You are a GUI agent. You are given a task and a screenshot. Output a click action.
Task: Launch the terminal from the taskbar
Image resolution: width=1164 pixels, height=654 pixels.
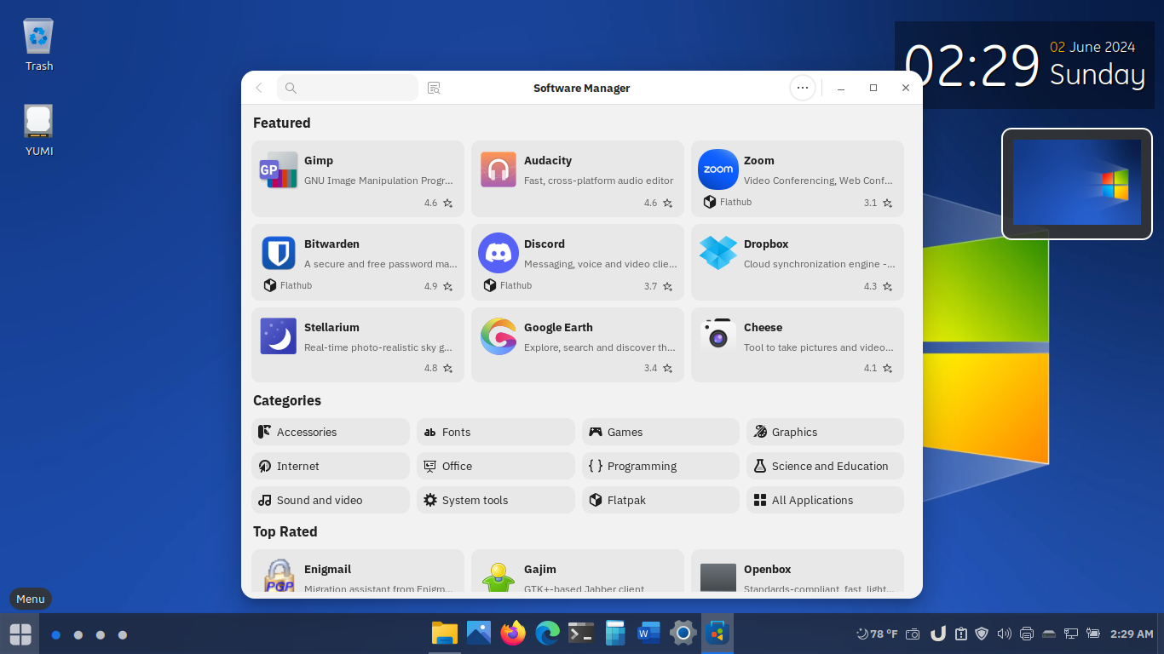click(581, 633)
